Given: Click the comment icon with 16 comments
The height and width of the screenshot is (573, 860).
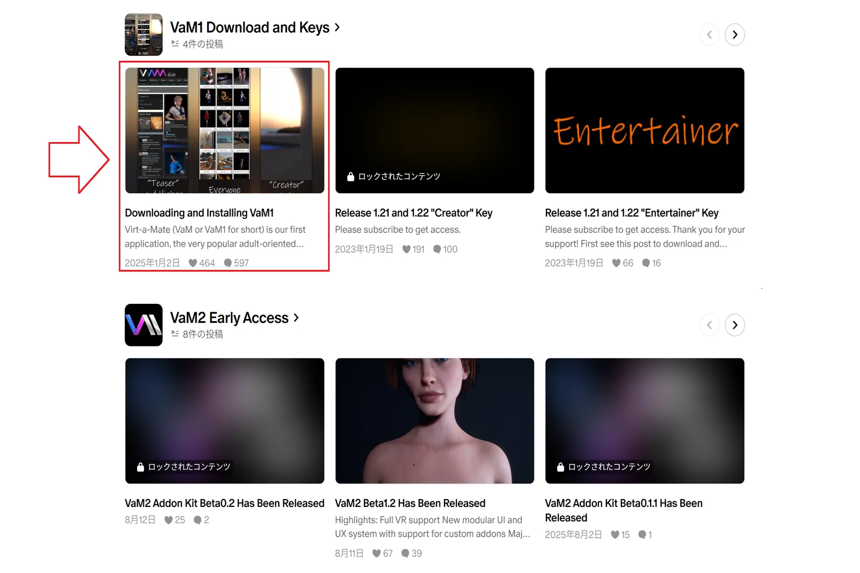Looking at the screenshot, I should click(646, 263).
